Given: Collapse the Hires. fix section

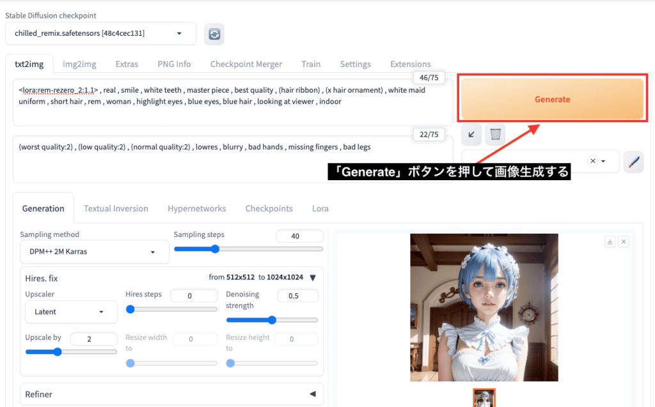Looking at the screenshot, I should click(x=313, y=277).
